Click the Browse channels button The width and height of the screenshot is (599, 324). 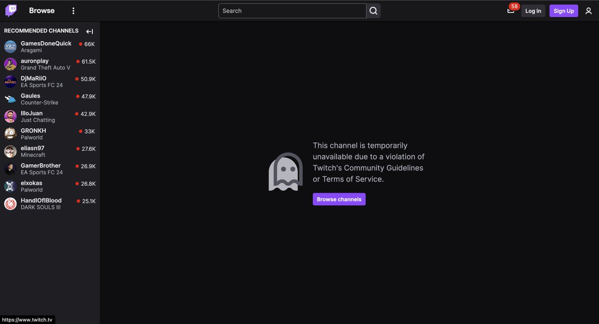339,199
